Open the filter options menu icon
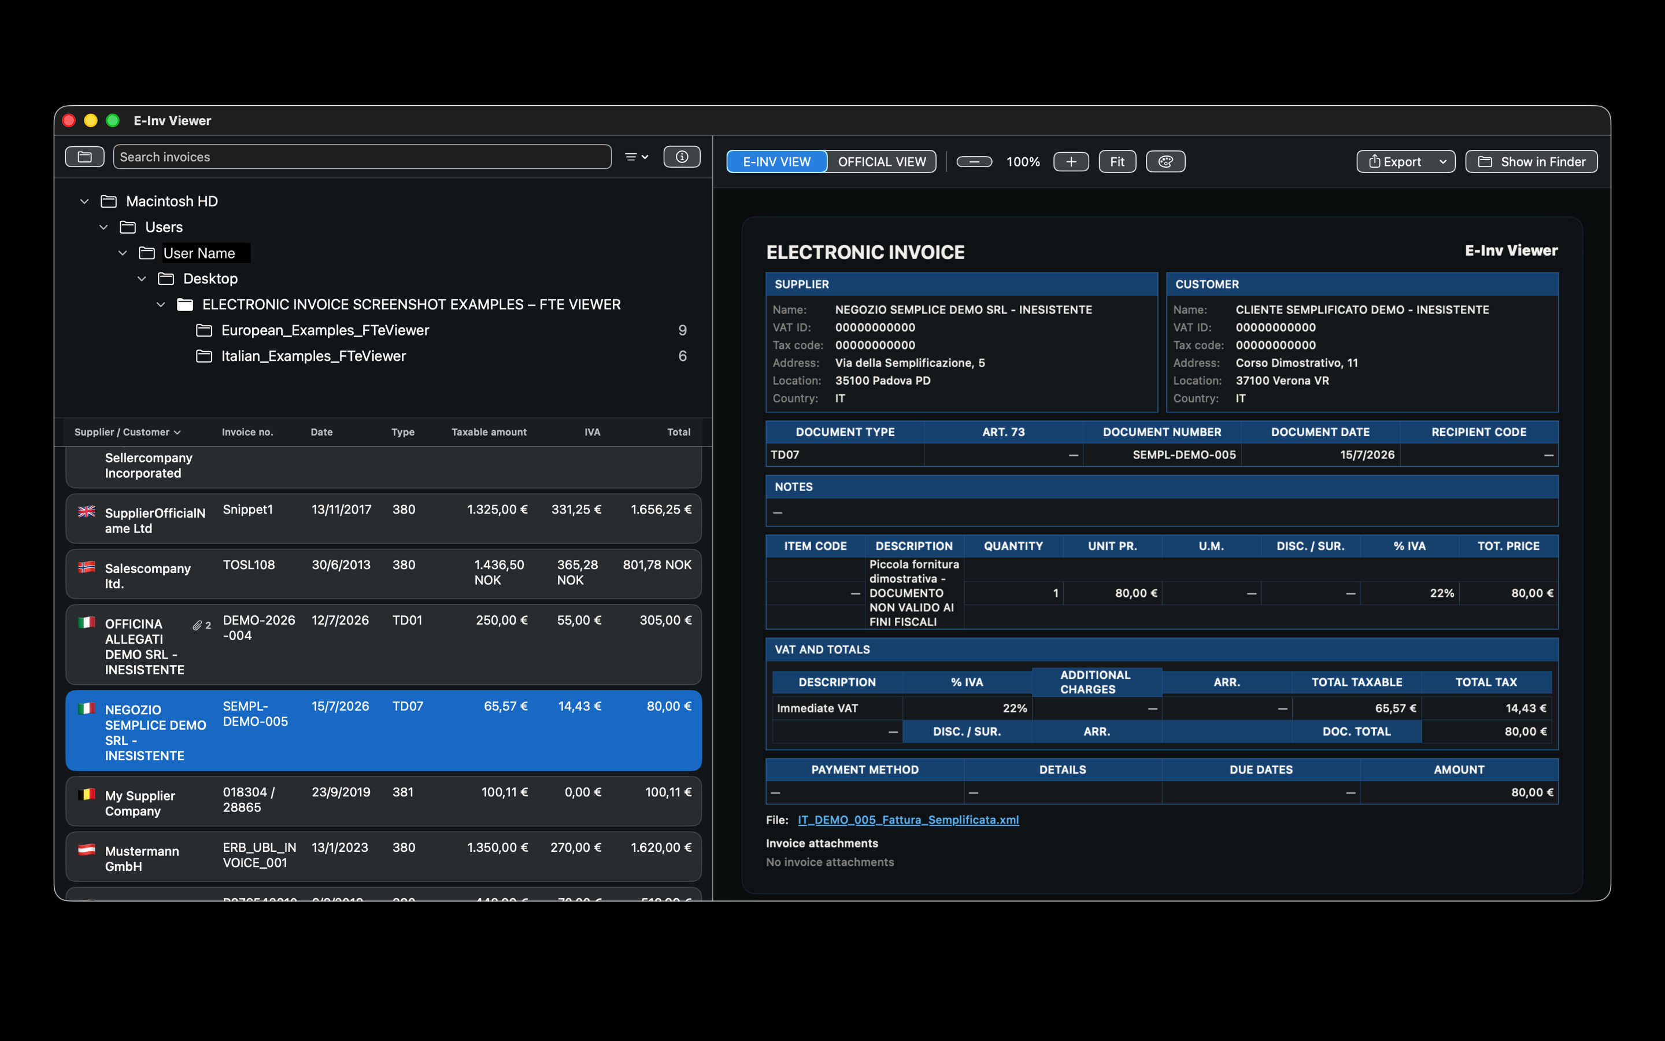The image size is (1665, 1041). click(637, 157)
